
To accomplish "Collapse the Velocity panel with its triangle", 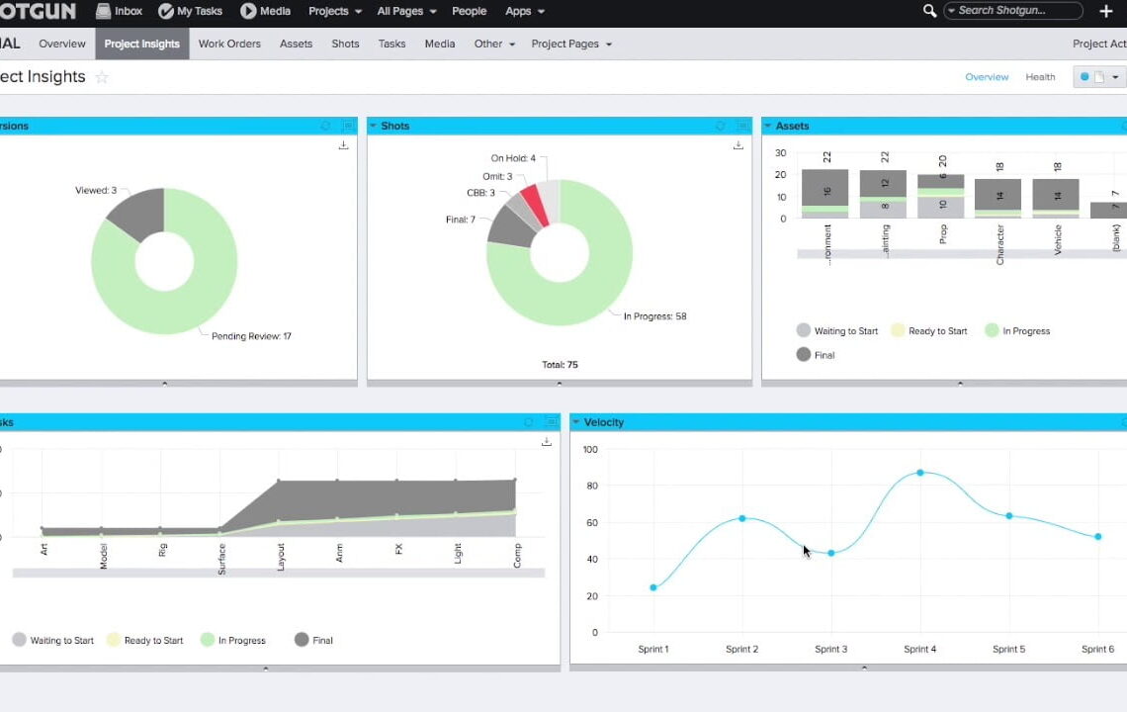I will point(575,422).
